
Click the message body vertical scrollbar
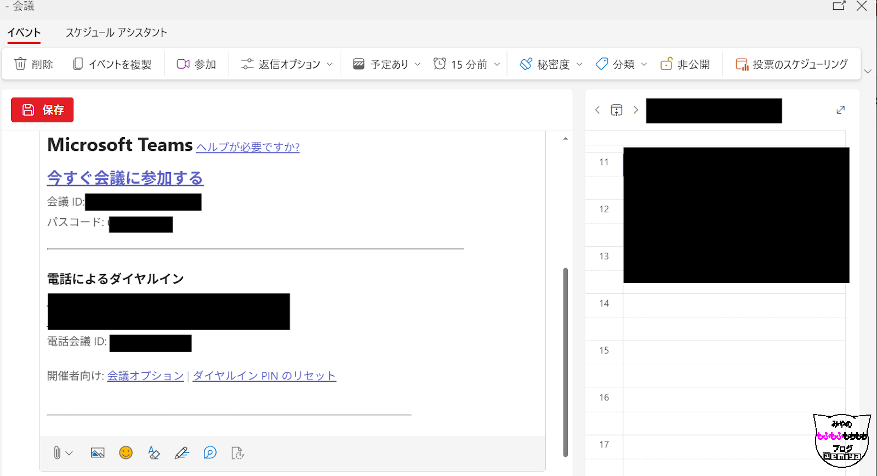(x=565, y=362)
